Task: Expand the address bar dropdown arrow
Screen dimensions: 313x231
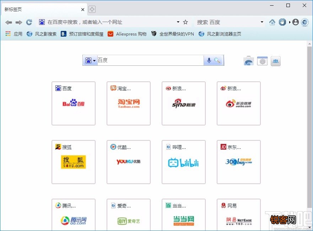Action: (178, 22)
